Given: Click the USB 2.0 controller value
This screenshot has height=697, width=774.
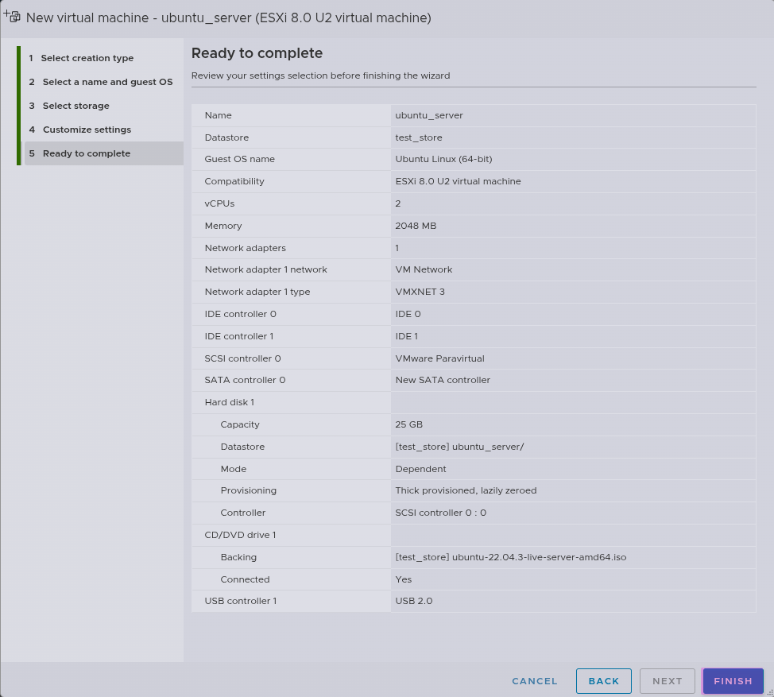Looking at the screenshot, I should click(414, 601).
